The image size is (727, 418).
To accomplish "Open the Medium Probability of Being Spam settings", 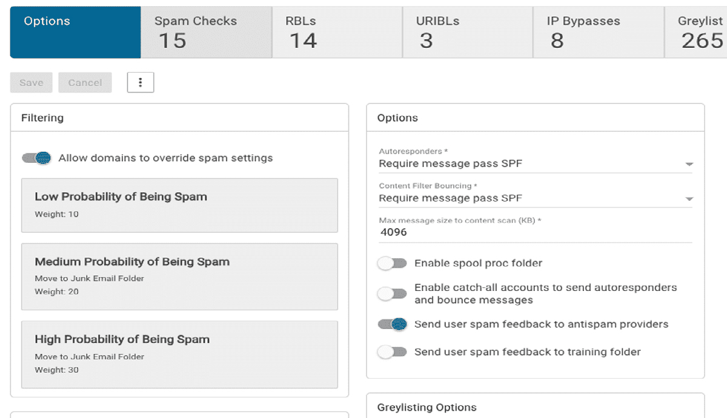I will [179, 276].
